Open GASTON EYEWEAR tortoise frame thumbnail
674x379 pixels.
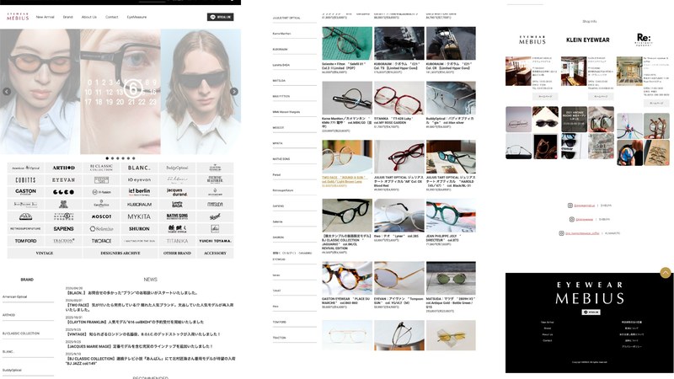[347, 278]
